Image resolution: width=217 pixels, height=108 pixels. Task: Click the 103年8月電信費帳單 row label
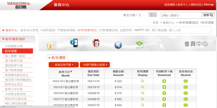coord(66,93)
